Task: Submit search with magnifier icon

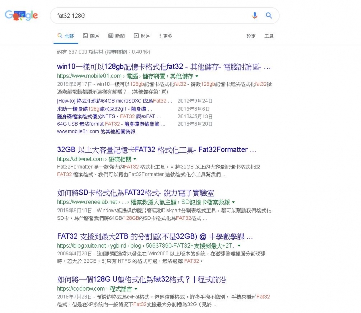Action: tap(269, 15)
